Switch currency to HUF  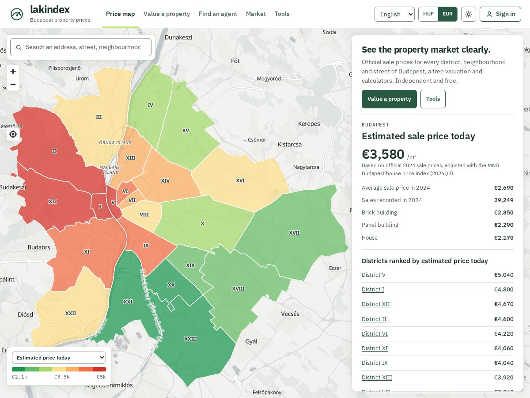tap(428, 14)
